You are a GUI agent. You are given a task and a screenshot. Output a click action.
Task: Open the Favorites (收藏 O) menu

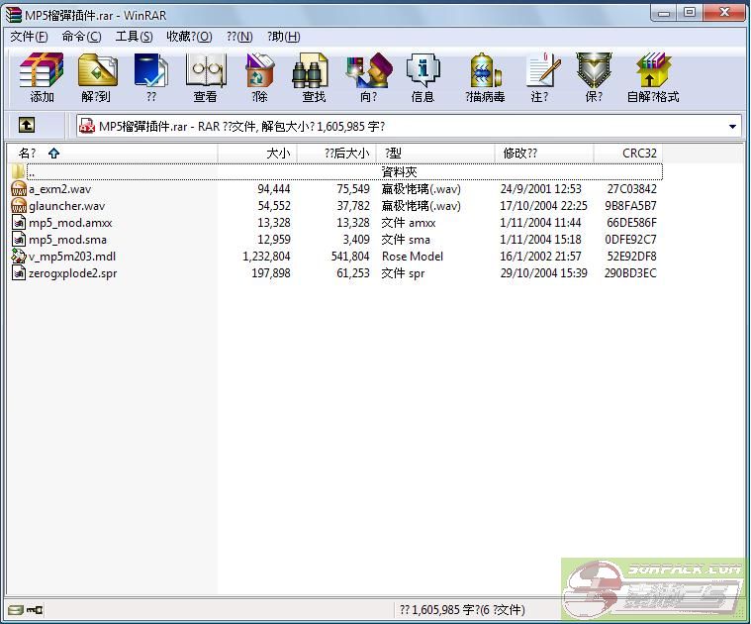pos(189,37)
